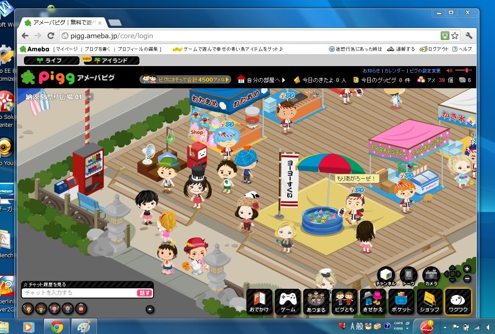
Task: Open the 今日のグッピグ counter
Action: click(x=382, y=80)
